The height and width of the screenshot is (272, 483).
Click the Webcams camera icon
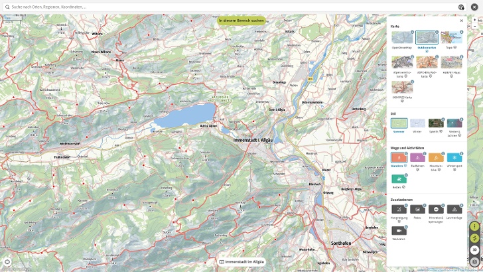[x=399, y=230]
